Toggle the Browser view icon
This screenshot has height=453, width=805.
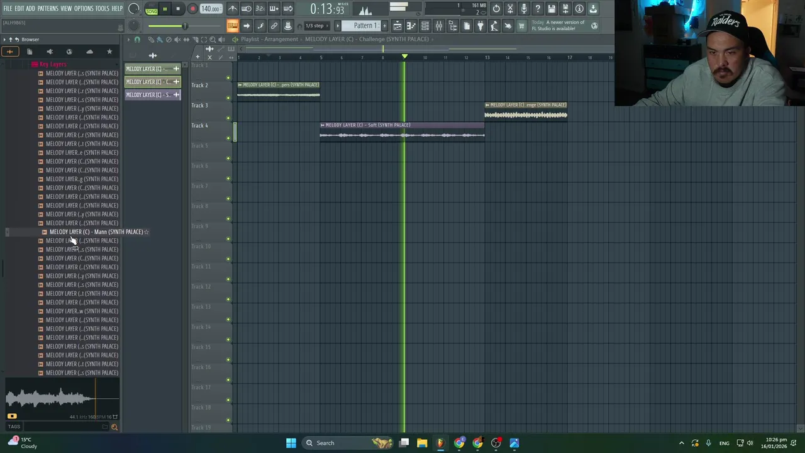pos(453,26)
